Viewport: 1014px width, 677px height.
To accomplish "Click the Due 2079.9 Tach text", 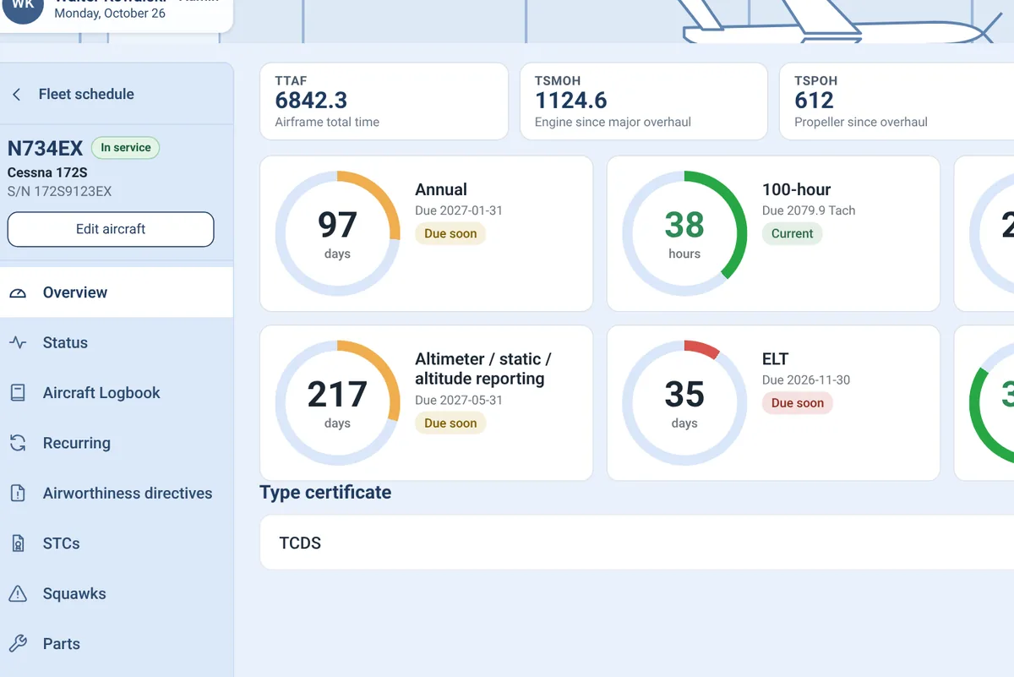I will [809, 210].
